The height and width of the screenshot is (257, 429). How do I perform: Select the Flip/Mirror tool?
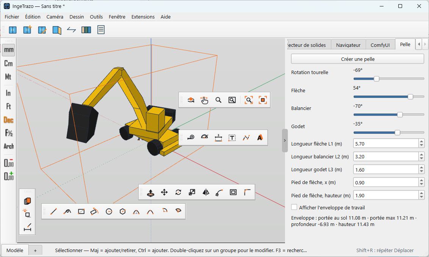click(206, 192)
